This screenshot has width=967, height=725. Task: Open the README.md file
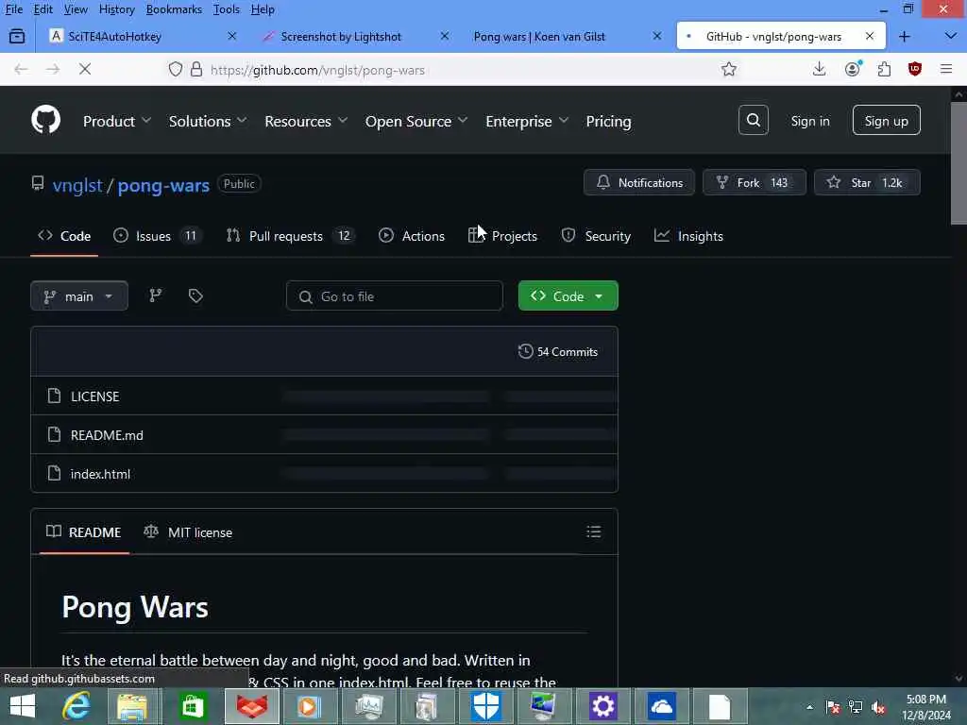click(107, 435)
